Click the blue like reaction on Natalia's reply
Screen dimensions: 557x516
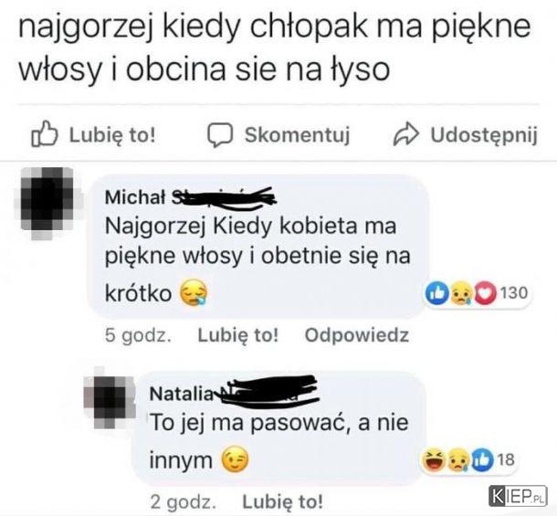482,459
